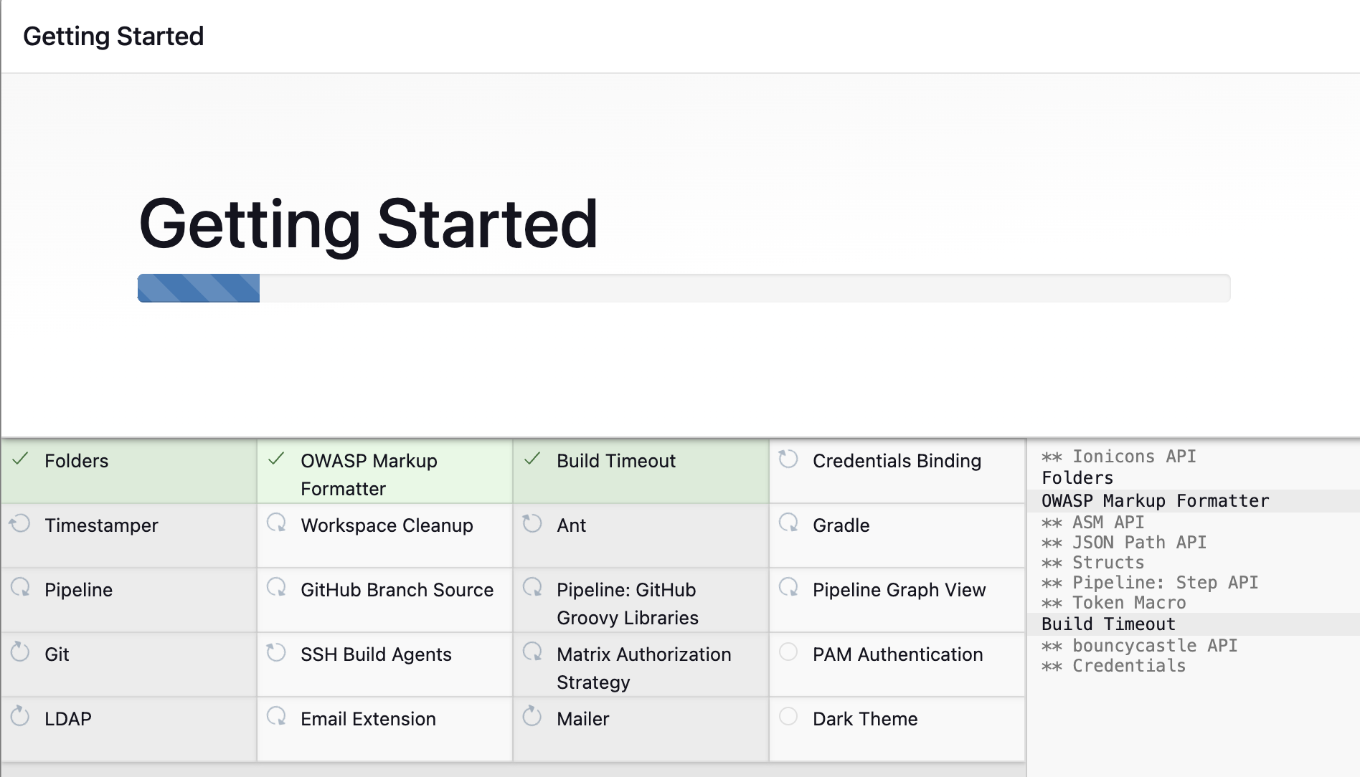Select the Gradle plugin label
The image size is (1360, 777).
click(x=841, y=525)
